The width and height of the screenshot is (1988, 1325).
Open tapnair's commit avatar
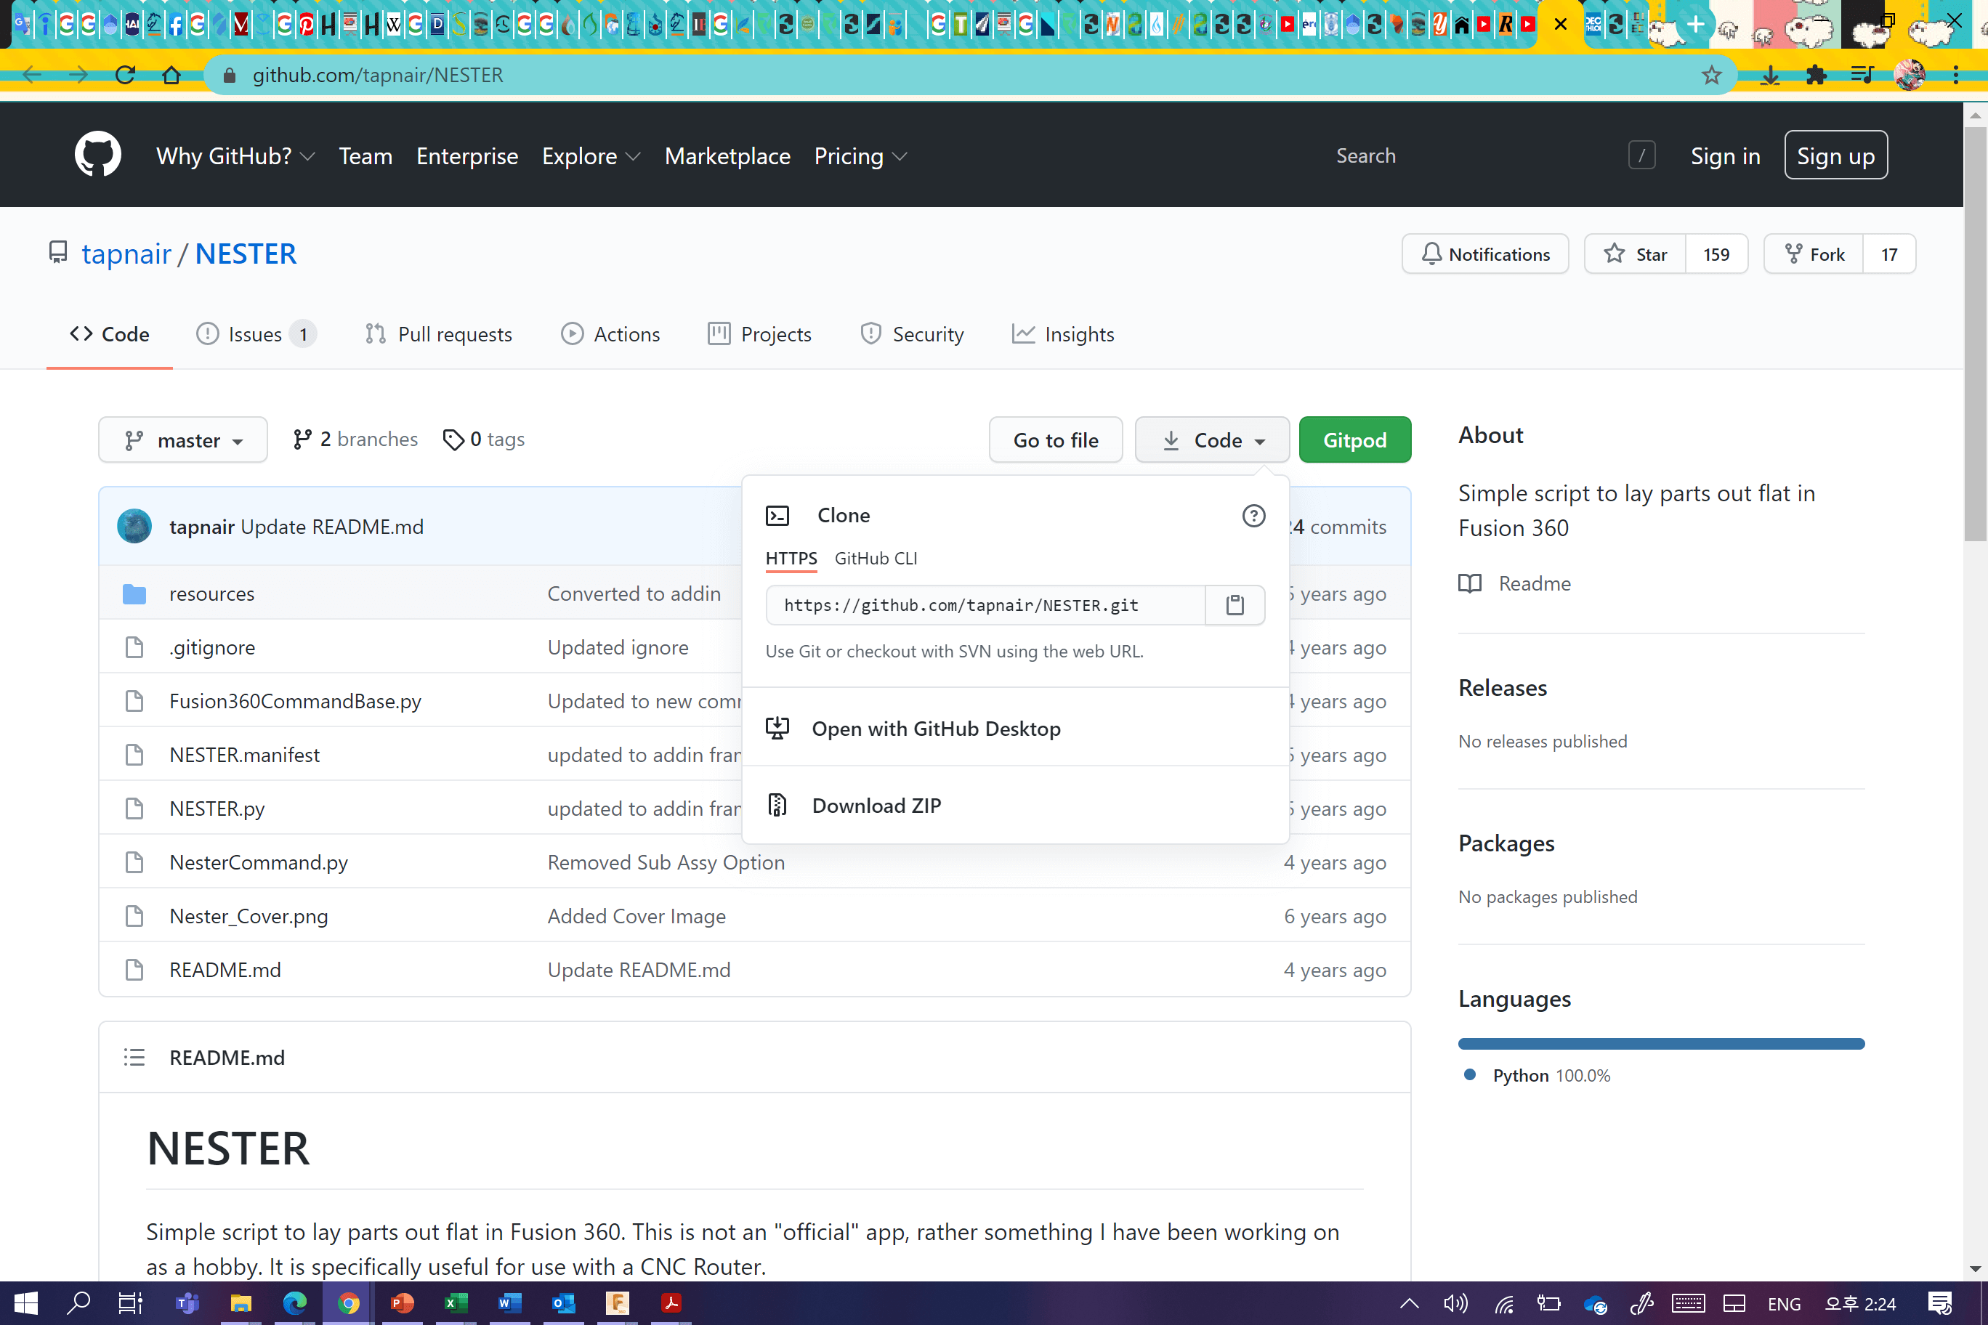(x=134, y=527)
